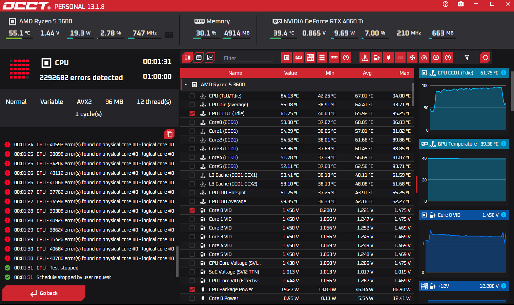The width and height of the screenshot is (514, 305).
Task: Toggle the temperature sensors filter icon
Action: tap(365, 58)
